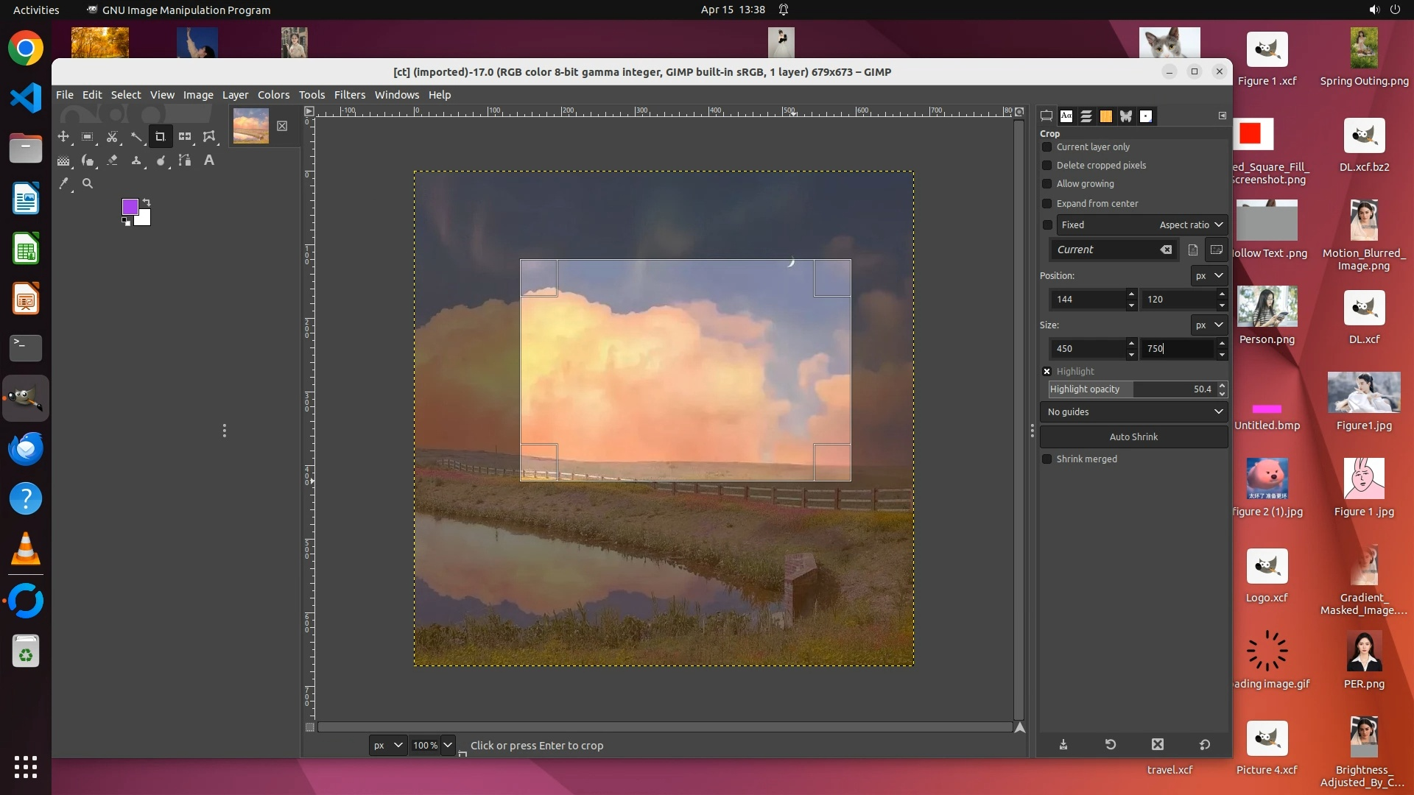Open the Filters menu
1414x795 pixels.
coord(349,94)
